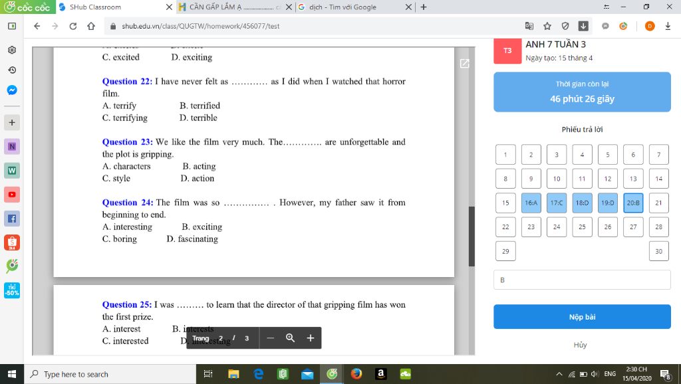The width and height of the screenshot is (681, 384).
Task: Click the Hủy cancel link
Action: pos(580,345)
